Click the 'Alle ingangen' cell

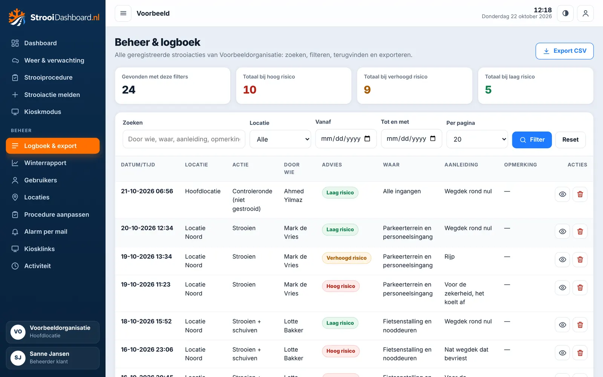[402, 191]
